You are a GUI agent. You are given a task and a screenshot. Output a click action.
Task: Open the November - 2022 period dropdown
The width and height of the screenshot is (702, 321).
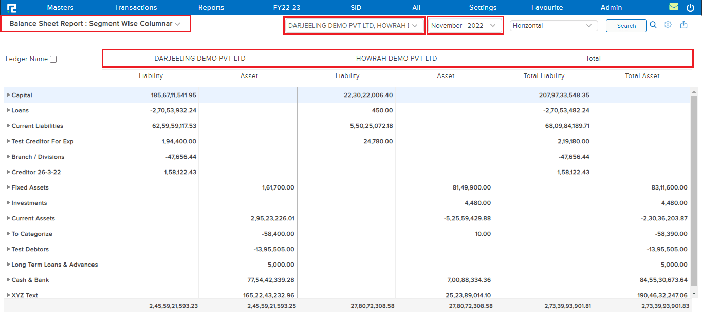coord(465,25)
